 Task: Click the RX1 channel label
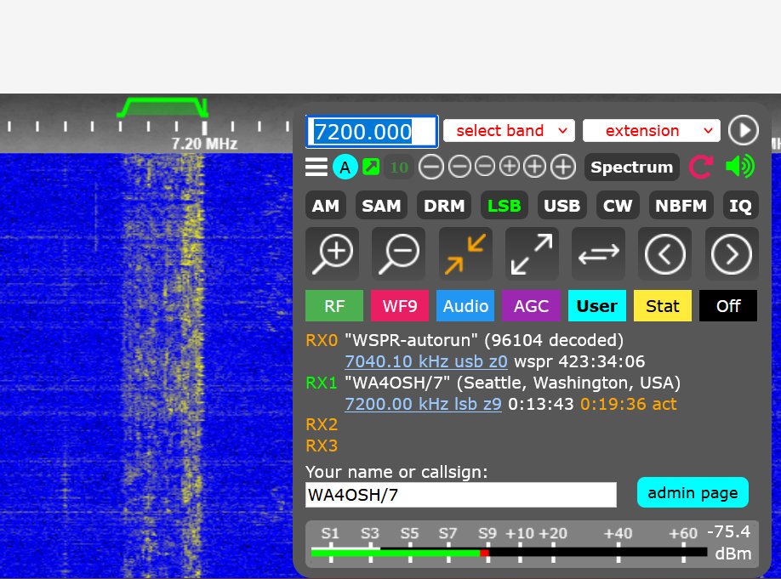point(322,383)
